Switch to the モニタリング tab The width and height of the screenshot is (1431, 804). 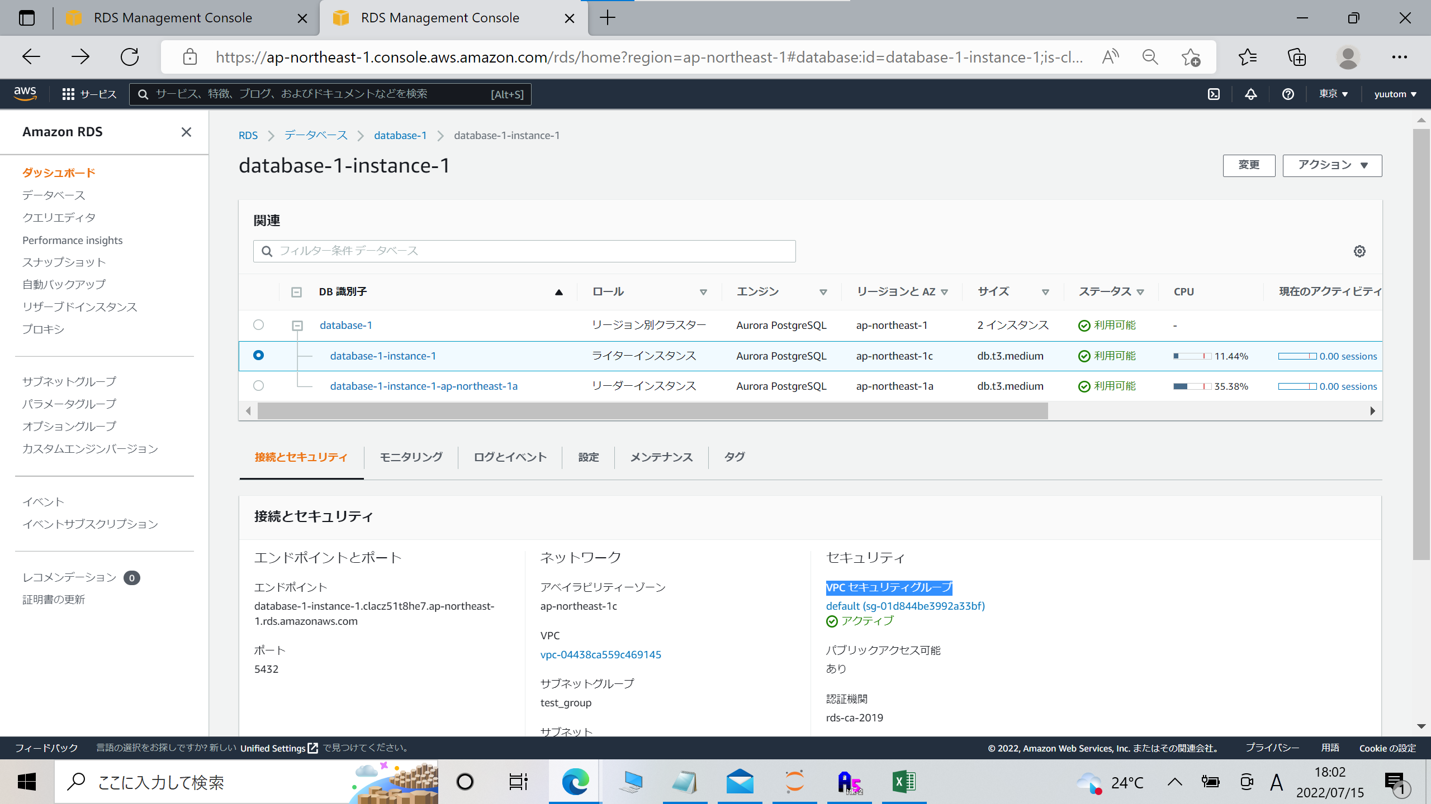[410, 457]
